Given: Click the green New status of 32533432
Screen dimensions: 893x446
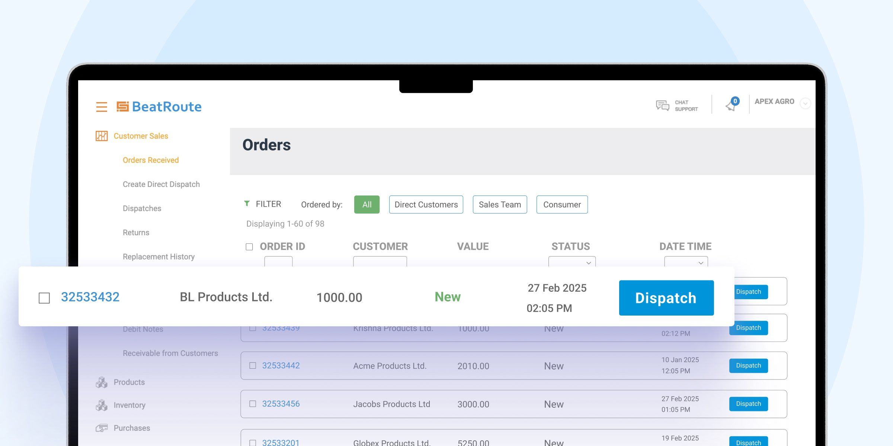Looking at the screenshot, I should pyautogui.click(x=448, y=297).
